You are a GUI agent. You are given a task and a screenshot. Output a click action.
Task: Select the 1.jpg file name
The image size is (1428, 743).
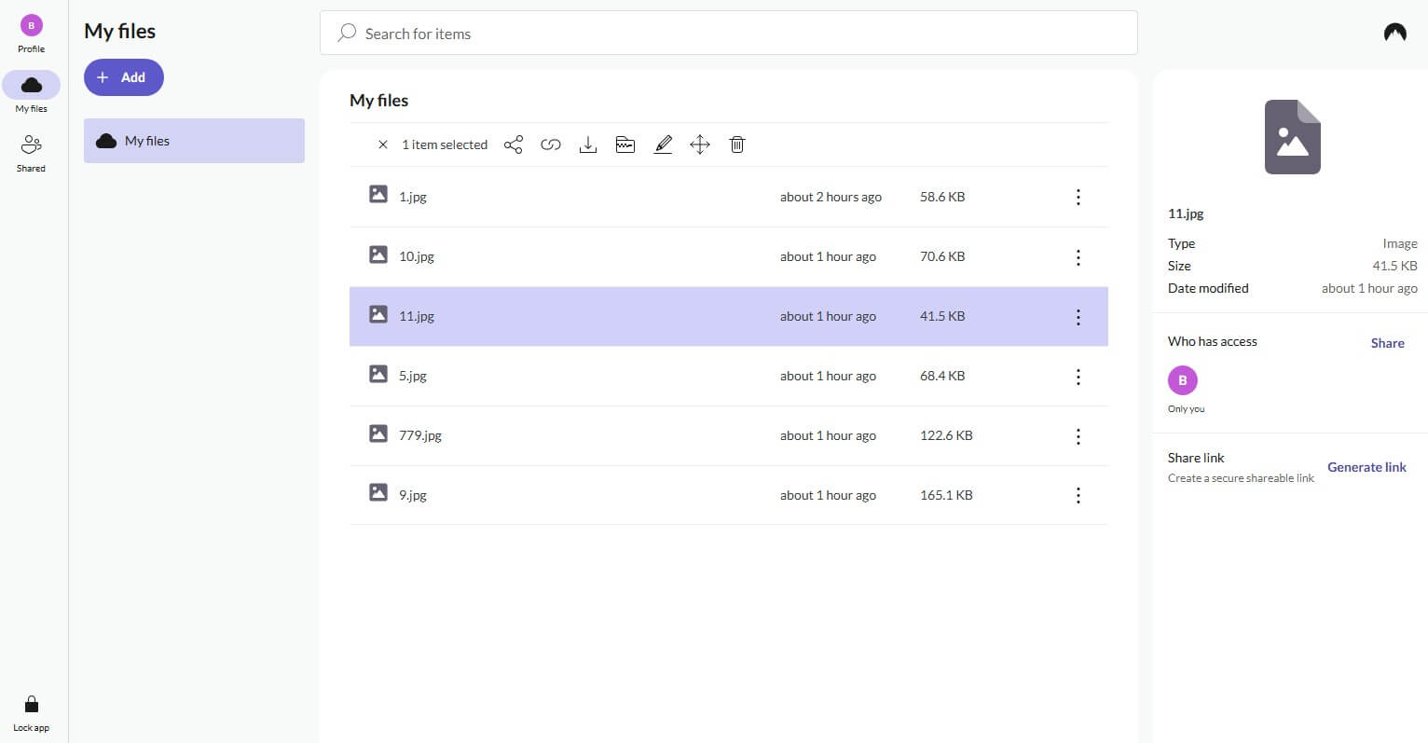[413, 197]
